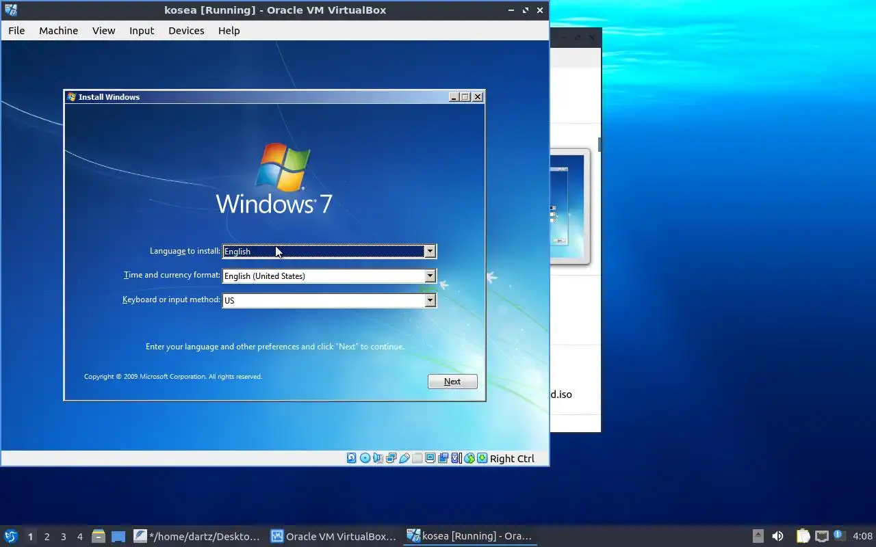Open the Lubuntu start menu

click(10, 536)
